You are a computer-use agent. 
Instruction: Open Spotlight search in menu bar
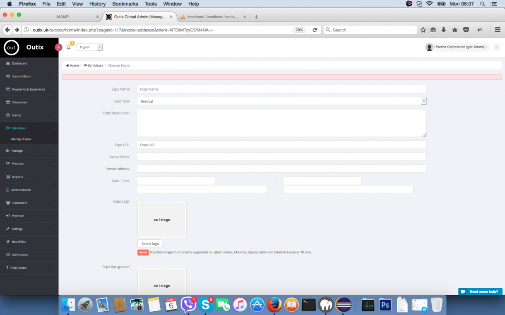click(483, 4)
